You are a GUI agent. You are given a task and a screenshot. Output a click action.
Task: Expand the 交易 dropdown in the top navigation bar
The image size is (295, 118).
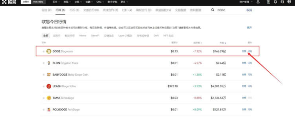[78, 2]
